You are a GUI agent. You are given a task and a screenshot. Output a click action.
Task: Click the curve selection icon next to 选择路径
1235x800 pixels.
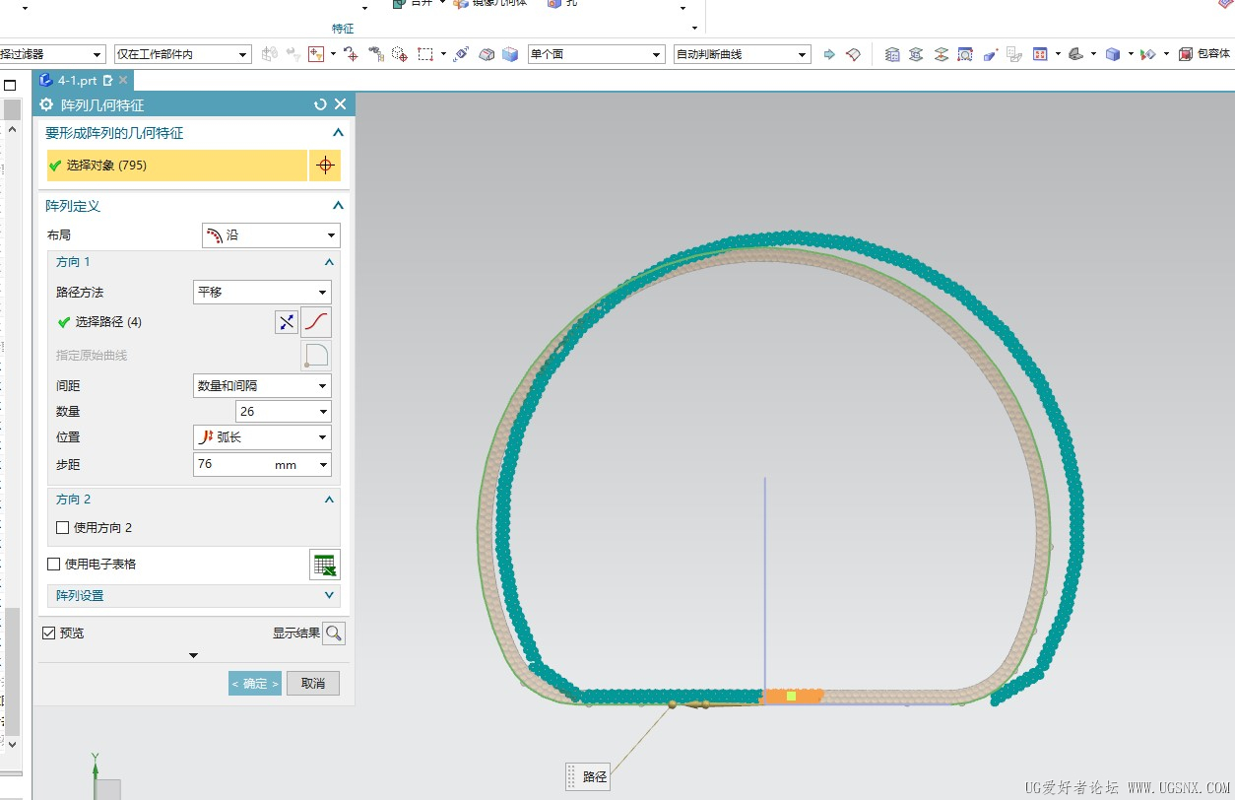click(x=316, y=322)
